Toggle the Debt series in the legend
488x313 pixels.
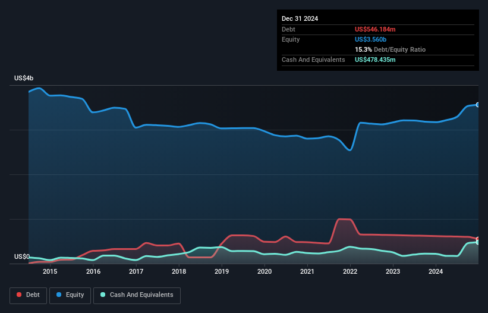click(29, 295)
